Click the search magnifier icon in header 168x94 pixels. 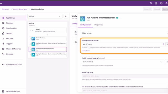pyautogui.click(x=151, y=3)
